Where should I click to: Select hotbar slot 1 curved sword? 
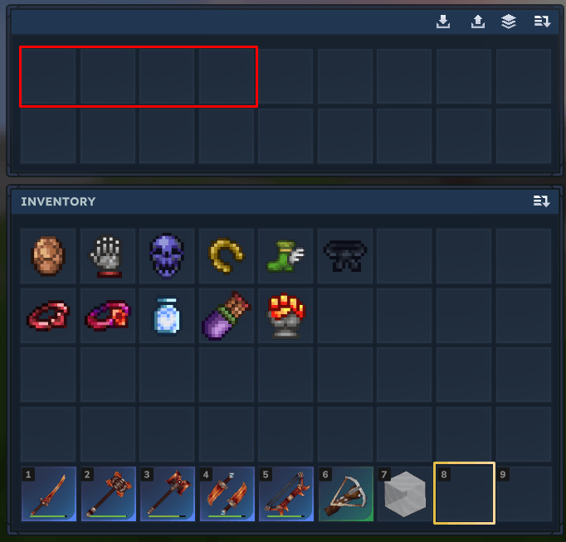coord(49,494)
